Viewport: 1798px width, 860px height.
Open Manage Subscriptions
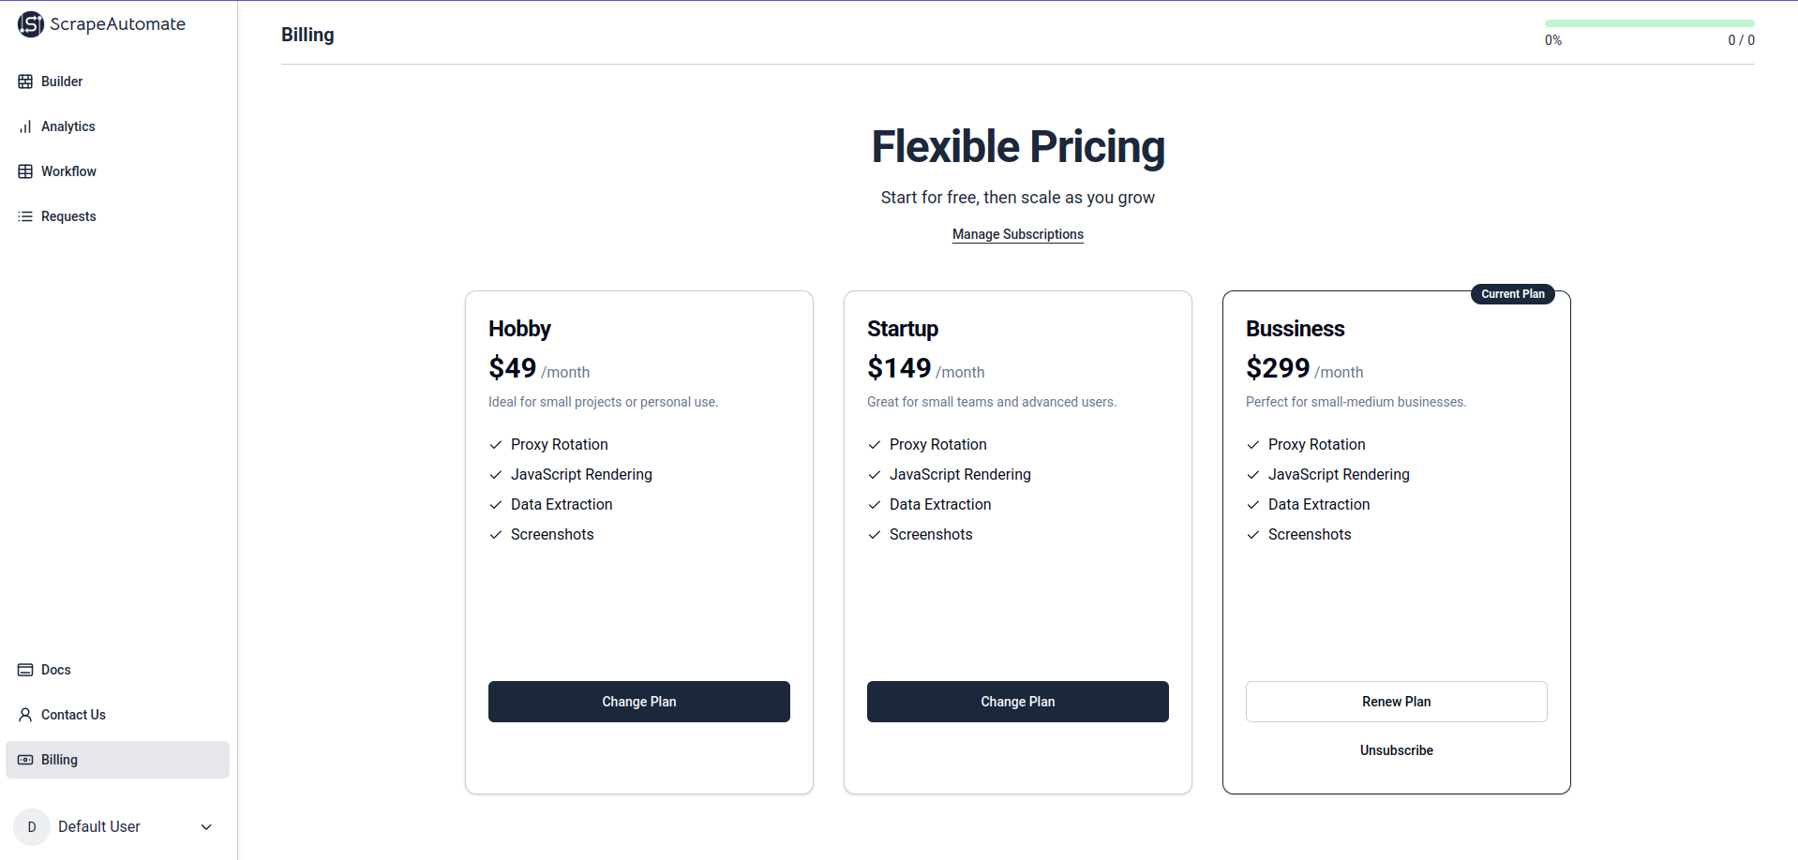coord(1017,234)
